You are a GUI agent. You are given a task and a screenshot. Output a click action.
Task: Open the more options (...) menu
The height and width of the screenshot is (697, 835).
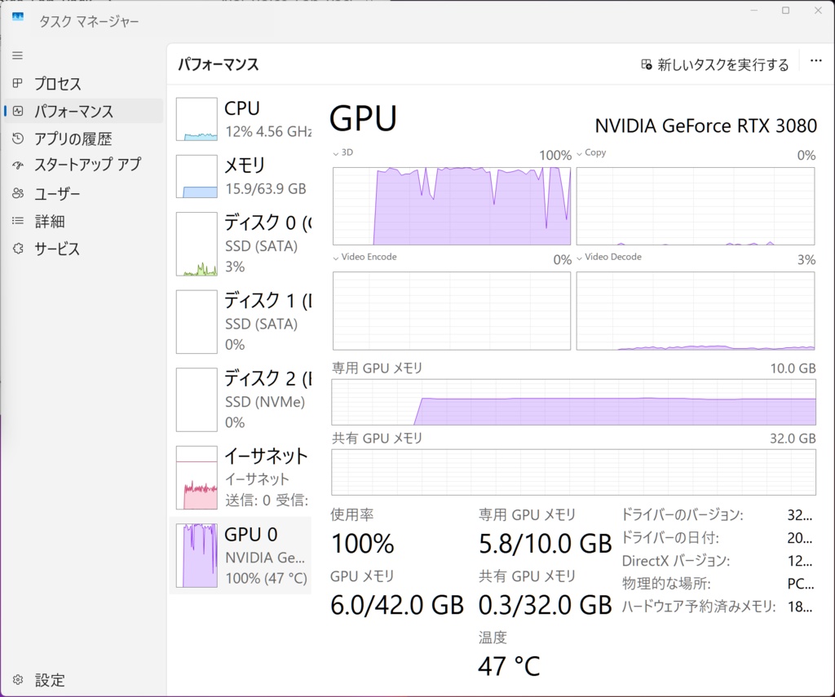(815, 60)
